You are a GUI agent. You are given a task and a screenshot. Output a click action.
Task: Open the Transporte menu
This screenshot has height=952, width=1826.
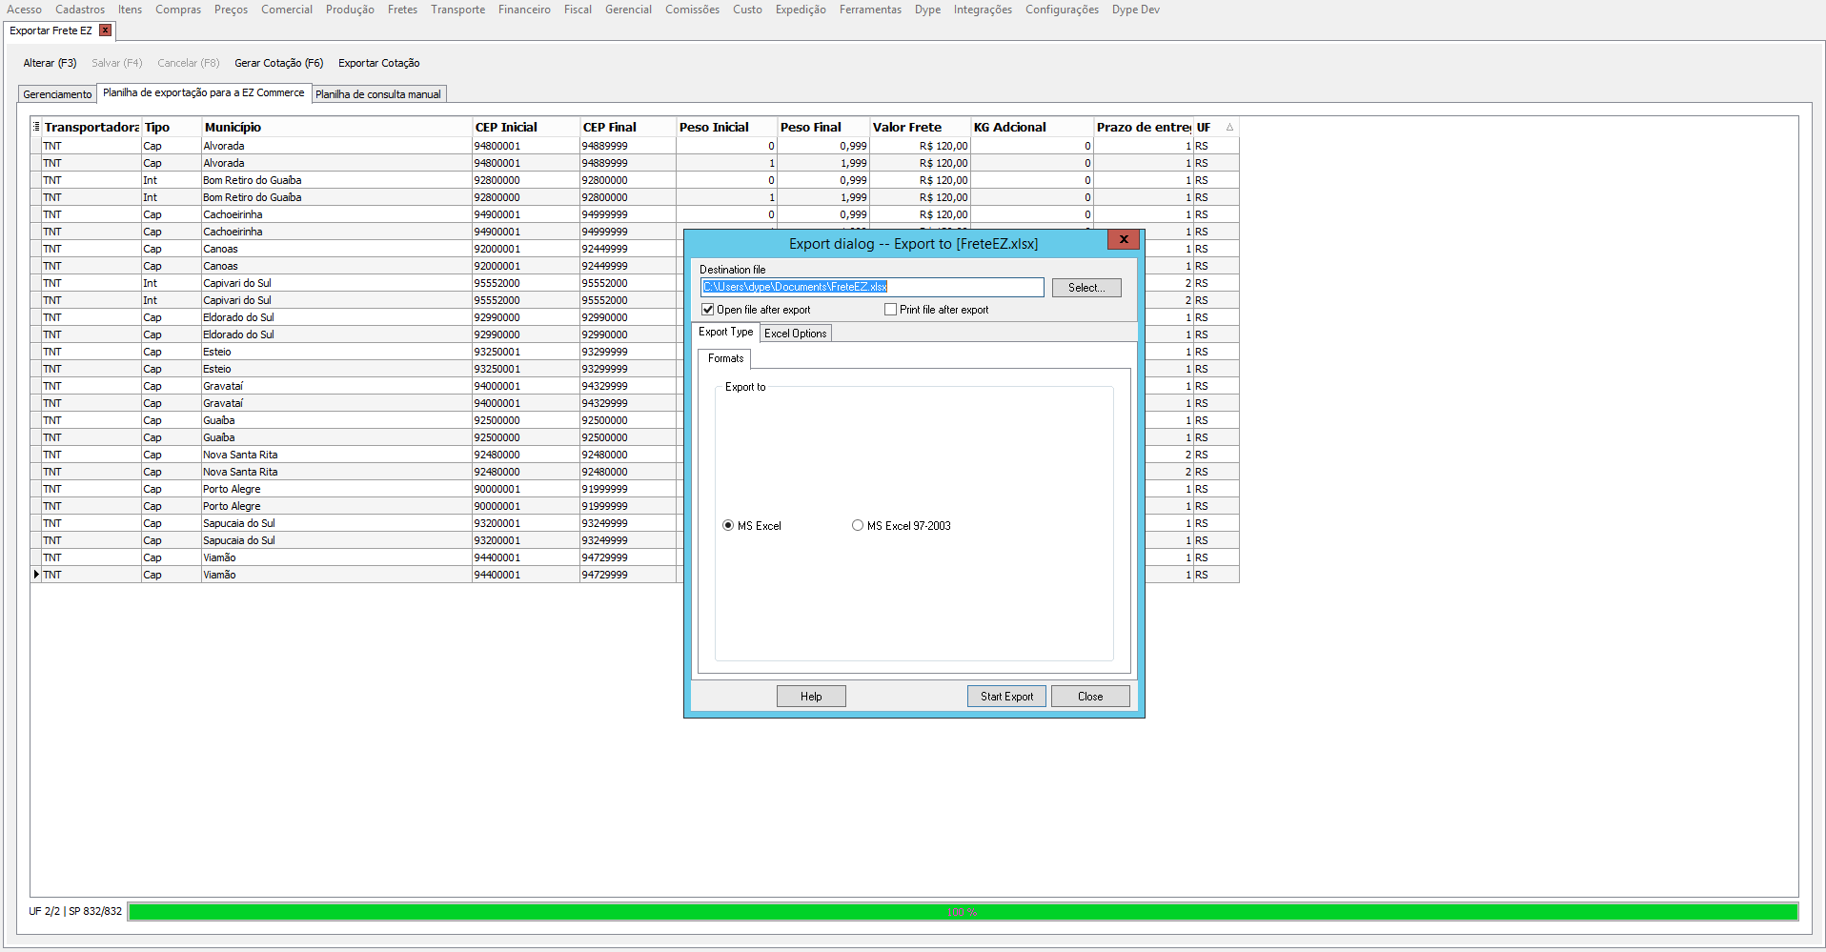(x=457, y=10)
